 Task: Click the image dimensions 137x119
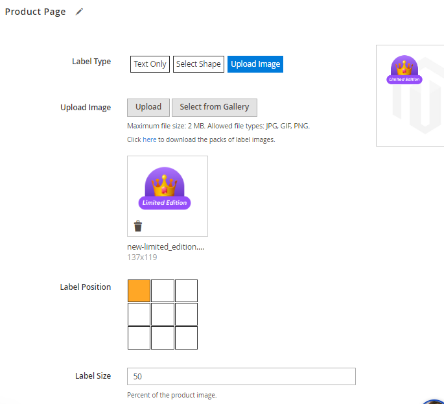coord(142,257)
